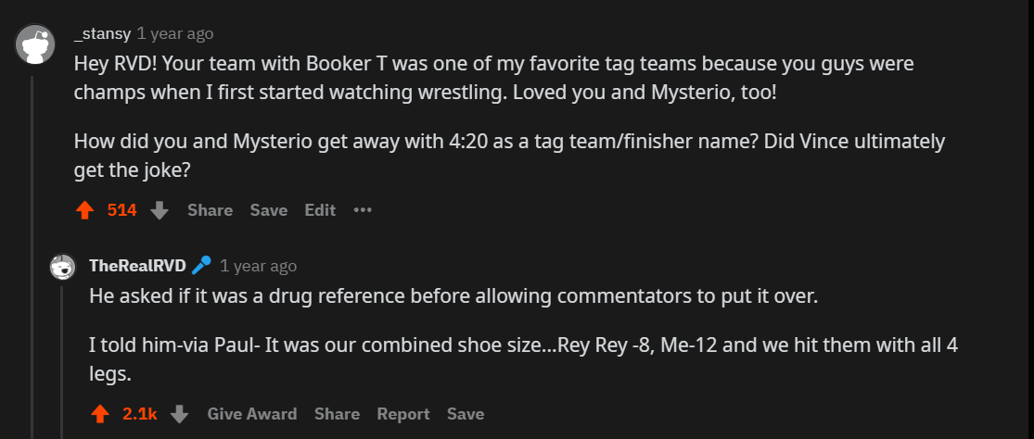Click TheRealRVD's avatar icon

click(x=63, y=267)
